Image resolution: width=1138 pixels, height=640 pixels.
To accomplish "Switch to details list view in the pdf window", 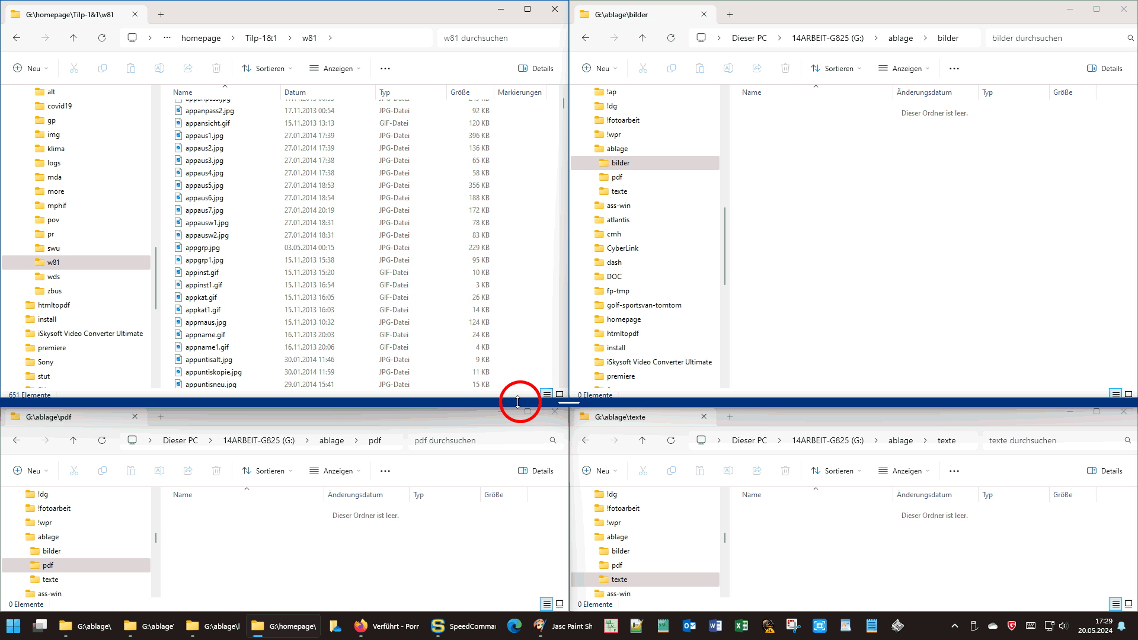I will click(x=546, y=604).
